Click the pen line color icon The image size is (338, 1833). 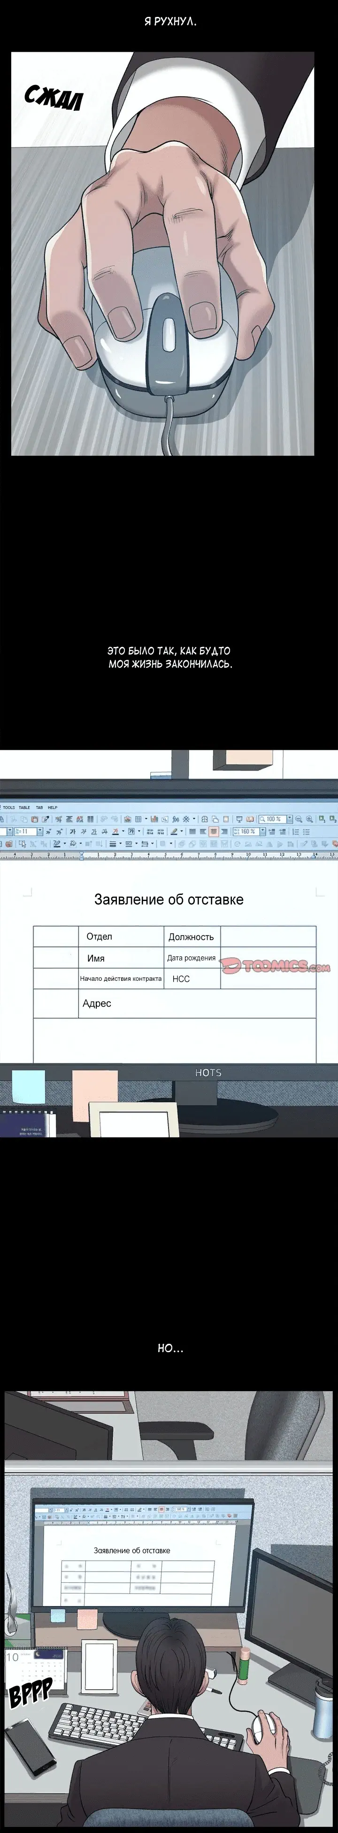(57, 844)
